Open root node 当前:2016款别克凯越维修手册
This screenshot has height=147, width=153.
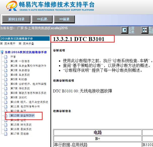coord(26,52)
